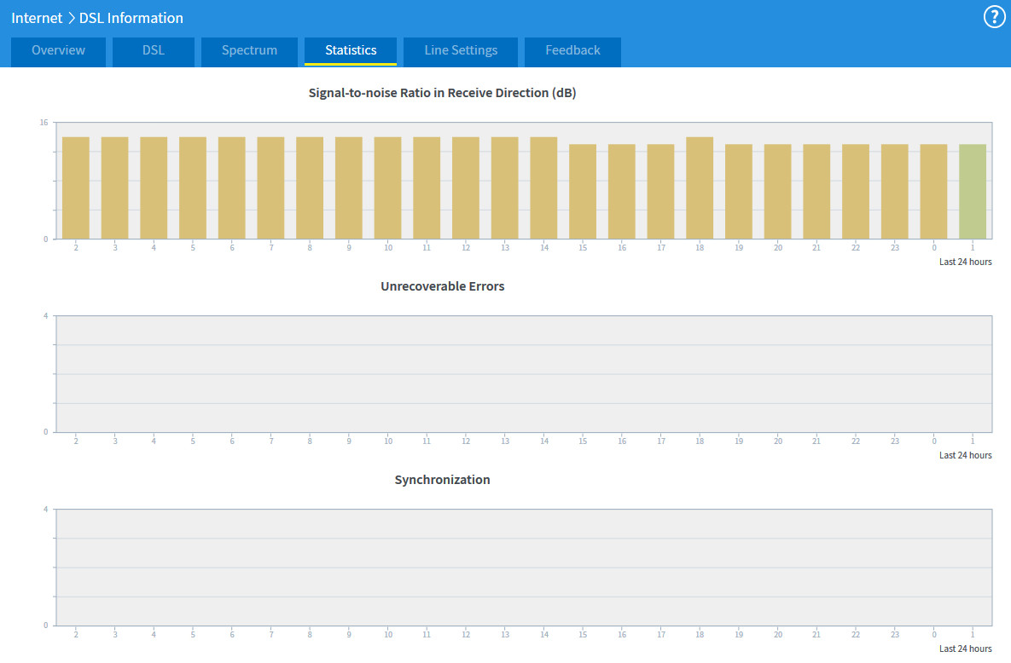Click the DSL Information breadcrumb title
This screenshot has width=1011, height=663.
(x=131, y=18)
